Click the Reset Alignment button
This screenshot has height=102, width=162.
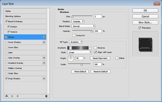pos(100,58)
